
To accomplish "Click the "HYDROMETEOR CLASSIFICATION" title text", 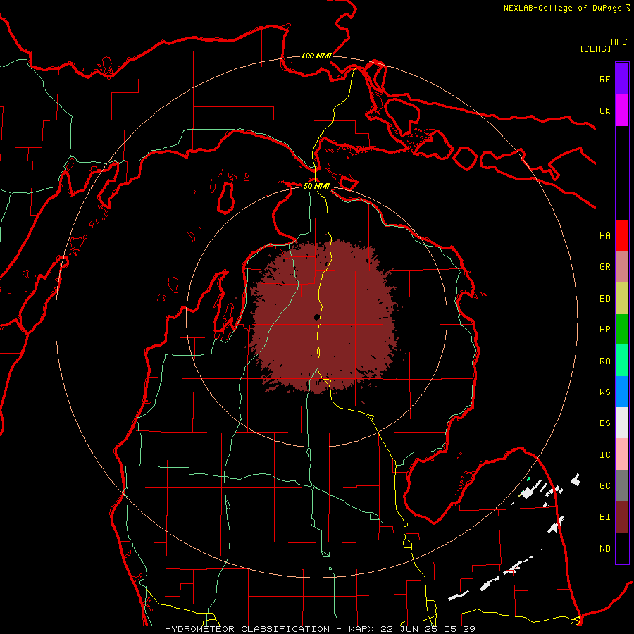I will click(x=247, y=629).
